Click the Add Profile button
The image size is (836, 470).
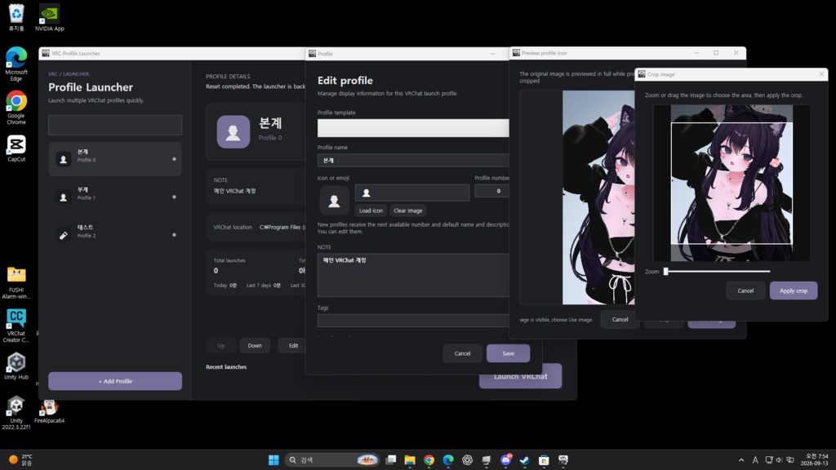click(x=115, y=381)
